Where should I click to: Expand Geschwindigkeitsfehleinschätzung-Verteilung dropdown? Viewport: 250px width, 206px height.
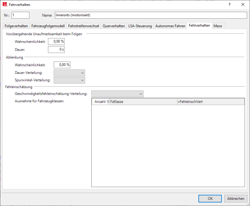117,94
